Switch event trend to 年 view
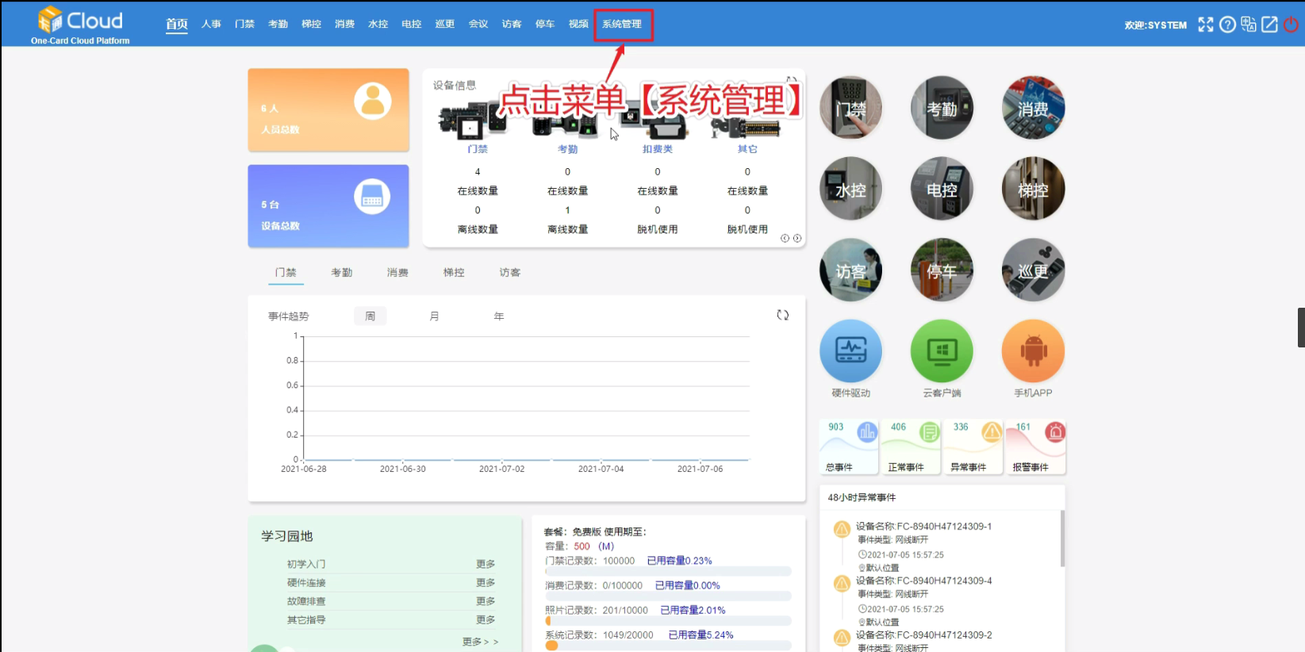The height and width of the screenshot is (652, 1305). [499, 316]
